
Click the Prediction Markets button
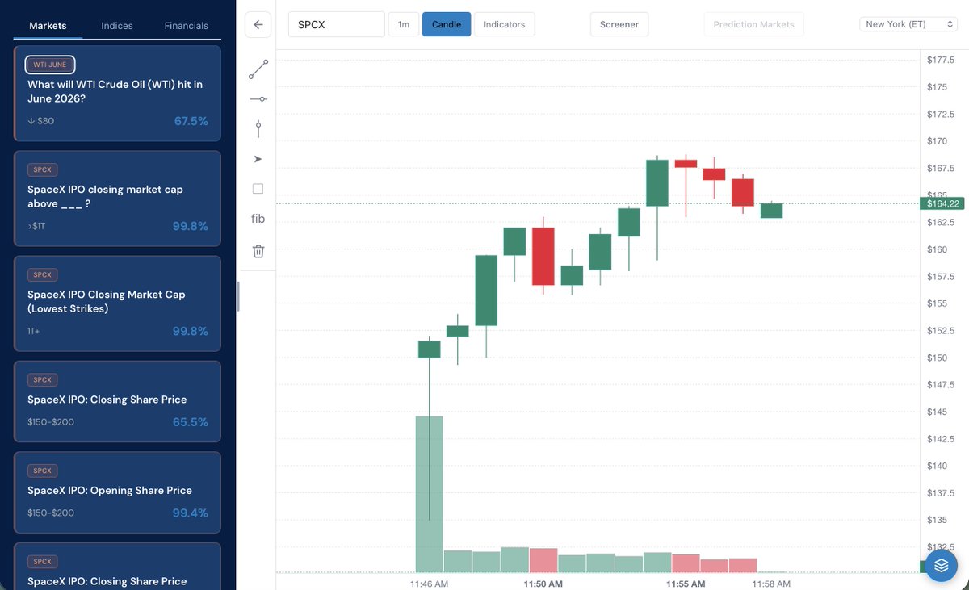[x=754, y=24]
